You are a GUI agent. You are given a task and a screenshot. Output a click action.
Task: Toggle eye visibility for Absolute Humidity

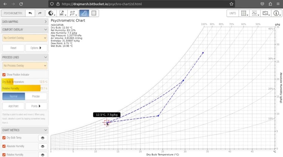click(x=43, y=146)
